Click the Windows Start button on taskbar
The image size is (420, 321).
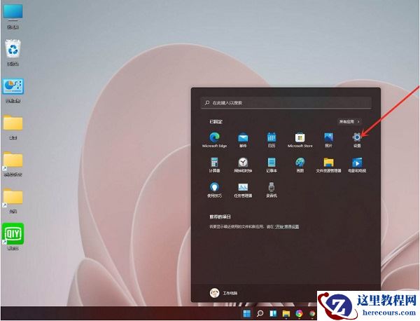coord(246,313)
